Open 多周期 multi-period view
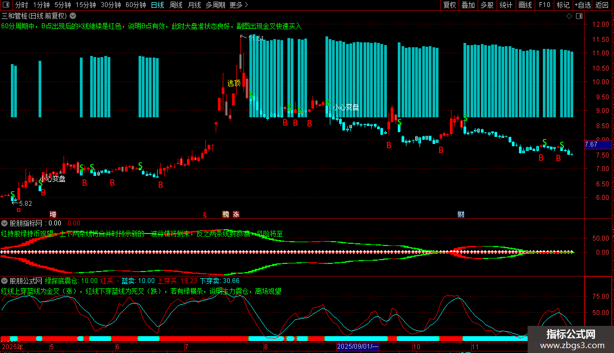The image size is (614, 353). [x=215, y=5]
